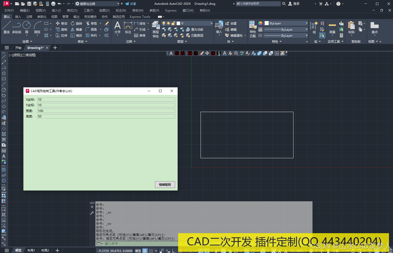This screenshot has width=393, height=253.
Task: Toggle model space (模型) button in status bar
Action: pyautogui.click(x=138, y=250)
